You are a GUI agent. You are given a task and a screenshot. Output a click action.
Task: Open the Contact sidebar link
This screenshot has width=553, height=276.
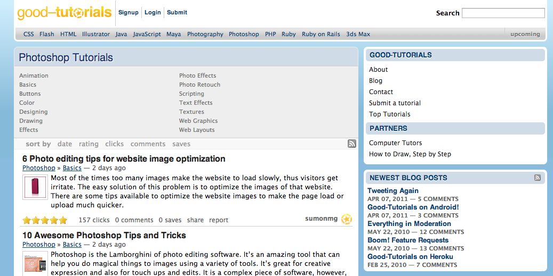(381, 92)
